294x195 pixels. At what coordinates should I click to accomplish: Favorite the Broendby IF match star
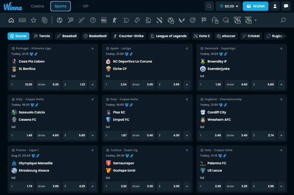(281, 48)
